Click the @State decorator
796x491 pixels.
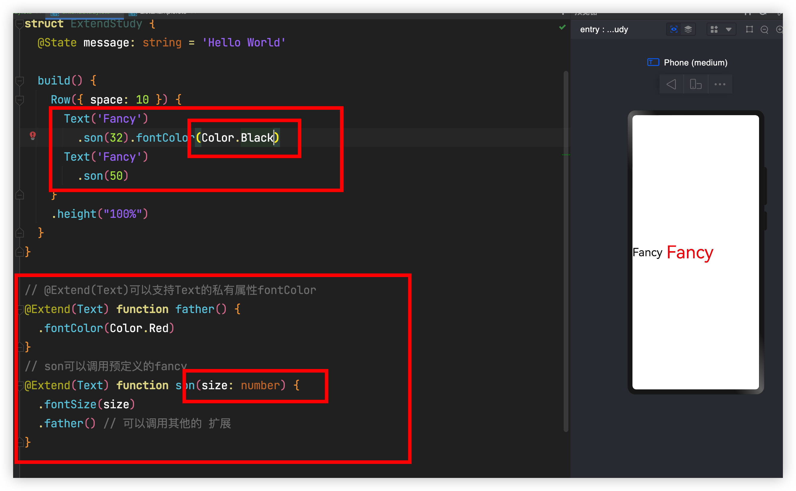pyautogui.click(x=57, y=43)
